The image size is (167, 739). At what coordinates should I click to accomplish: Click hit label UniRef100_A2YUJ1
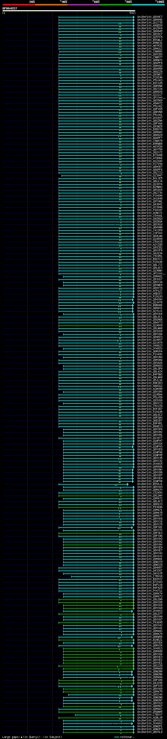click(x=150, y=311)
